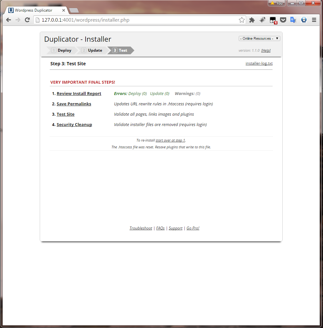Expand the Online Resources dropdown

click(x=259, y=38)
